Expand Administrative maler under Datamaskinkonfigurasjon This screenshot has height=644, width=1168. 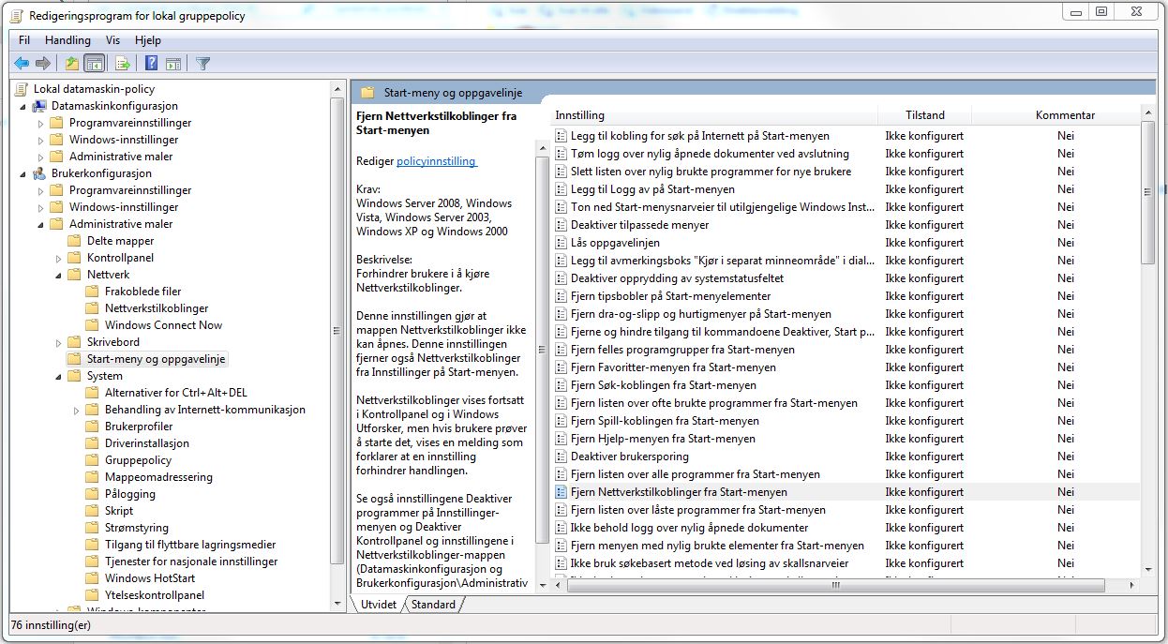pos(40,157)
